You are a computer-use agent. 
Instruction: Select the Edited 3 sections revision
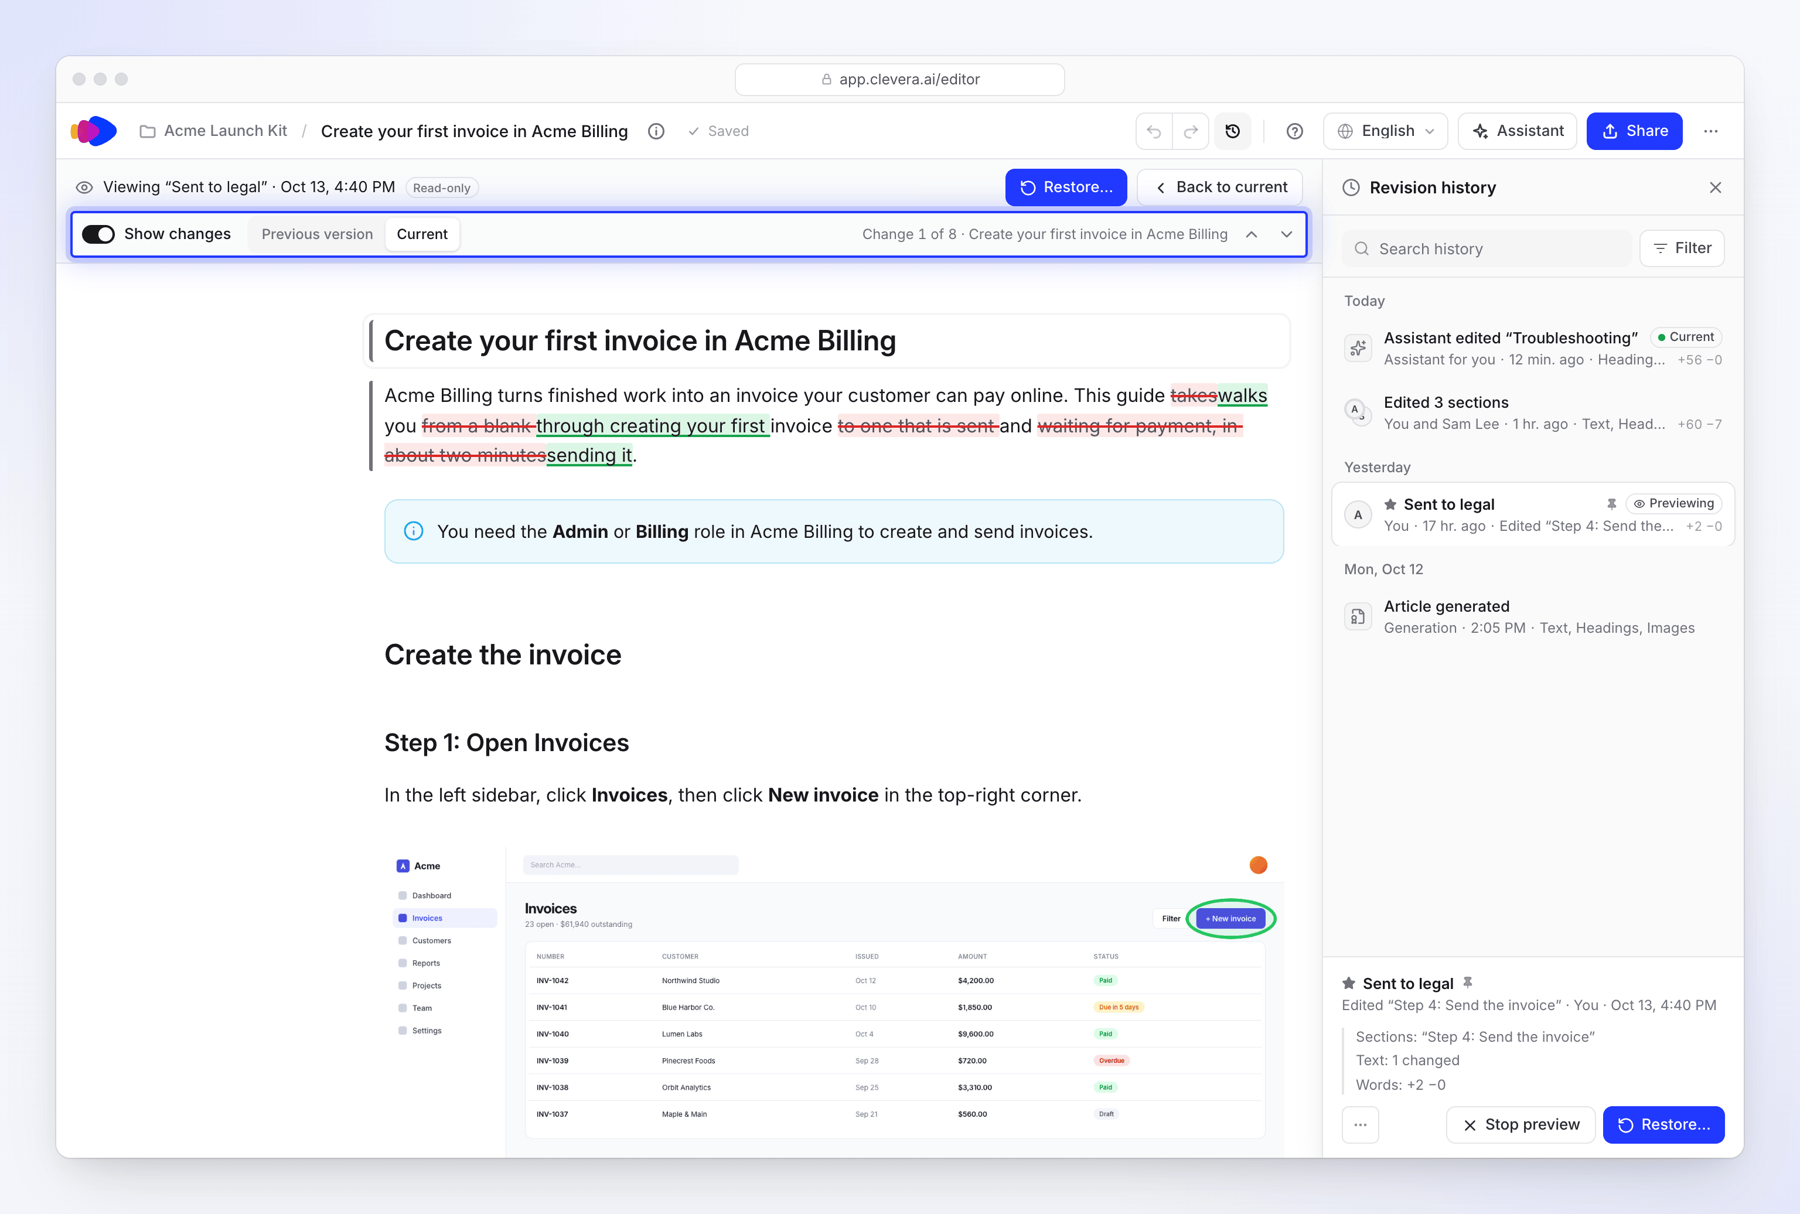pyautogui.click(x=1533, y=412)
